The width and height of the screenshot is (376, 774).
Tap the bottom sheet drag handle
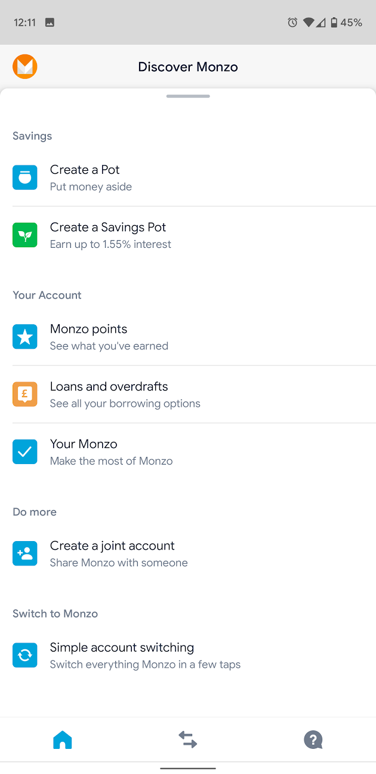coord(188,96)
